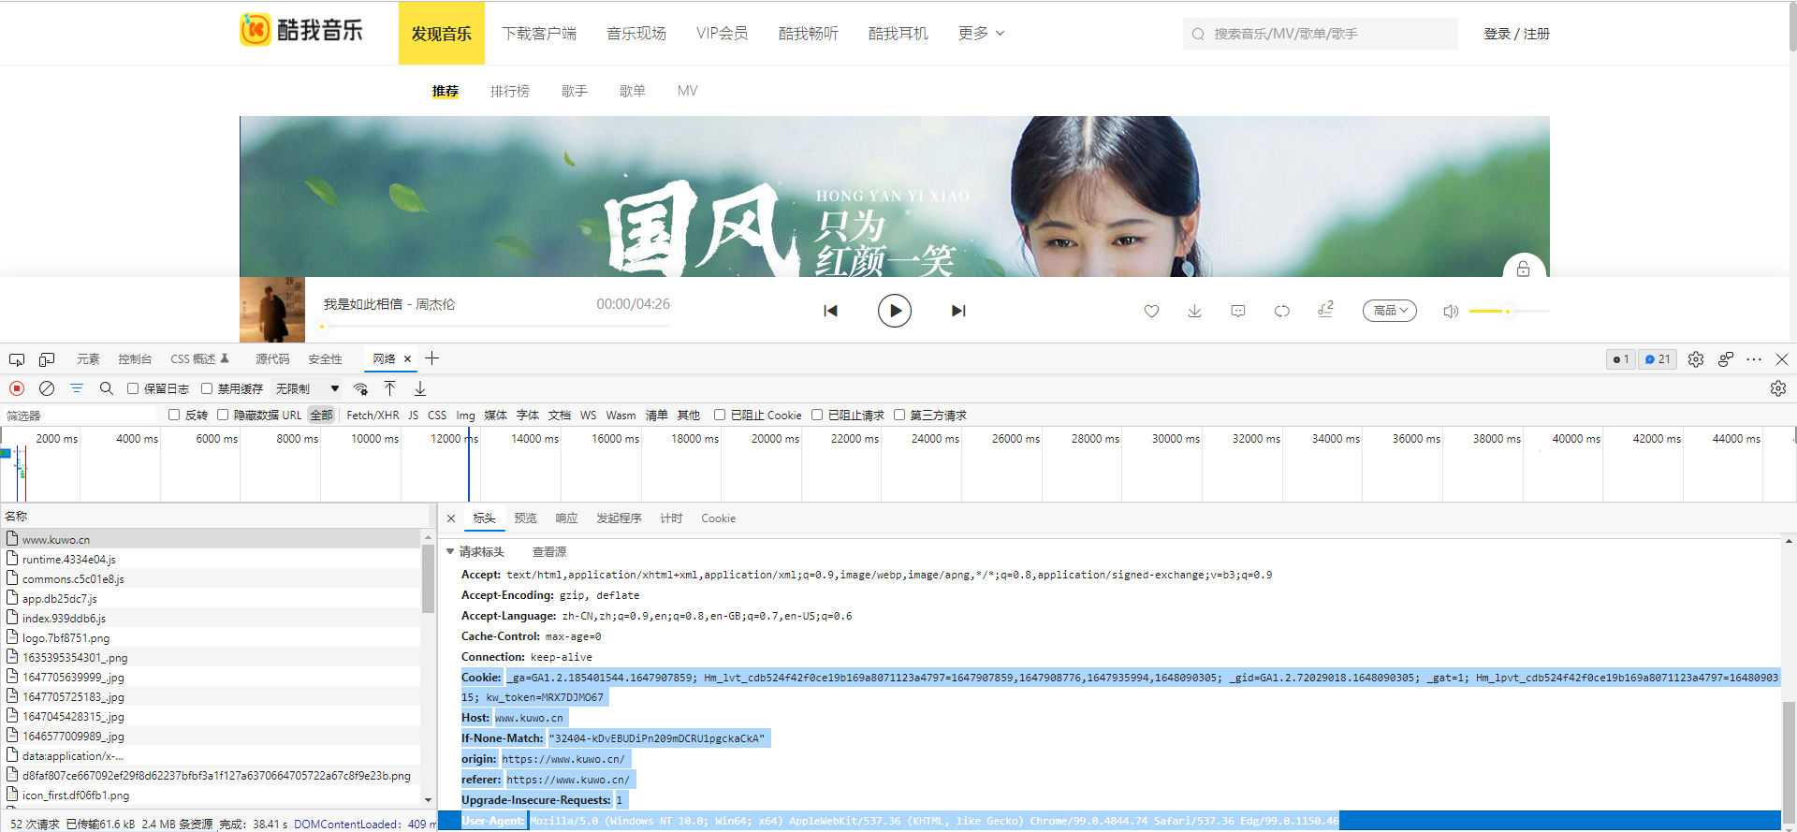The image size is (1797, 832).
Task: Open song comments icon
Action: (1238, 311)
